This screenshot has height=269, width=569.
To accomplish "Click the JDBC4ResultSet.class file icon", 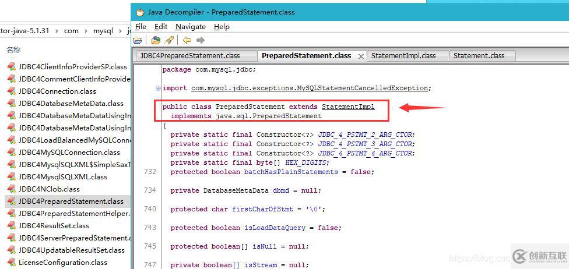I will 11,225.
